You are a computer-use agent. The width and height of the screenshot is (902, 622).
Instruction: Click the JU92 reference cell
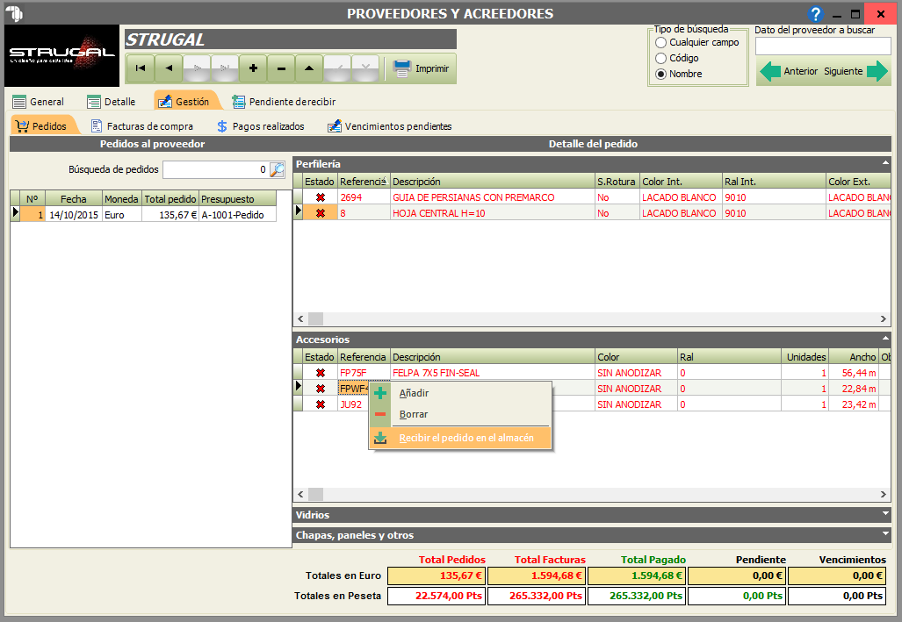(351, 404)
